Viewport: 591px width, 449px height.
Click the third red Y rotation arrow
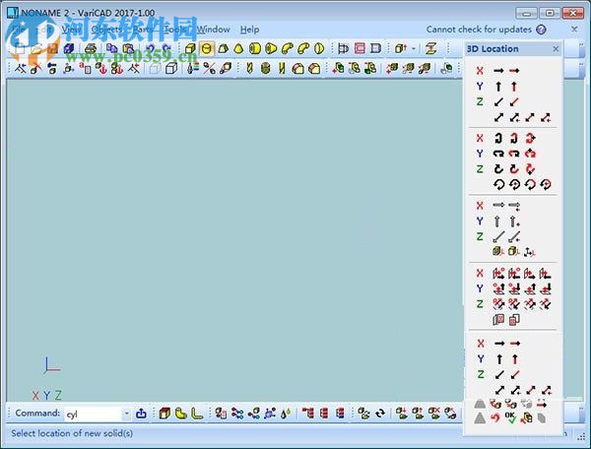[x=530, y=154]
